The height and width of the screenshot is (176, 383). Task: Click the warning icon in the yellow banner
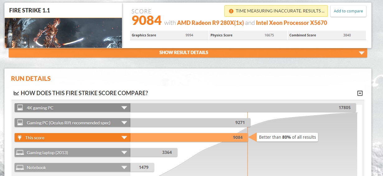[231, 11]
